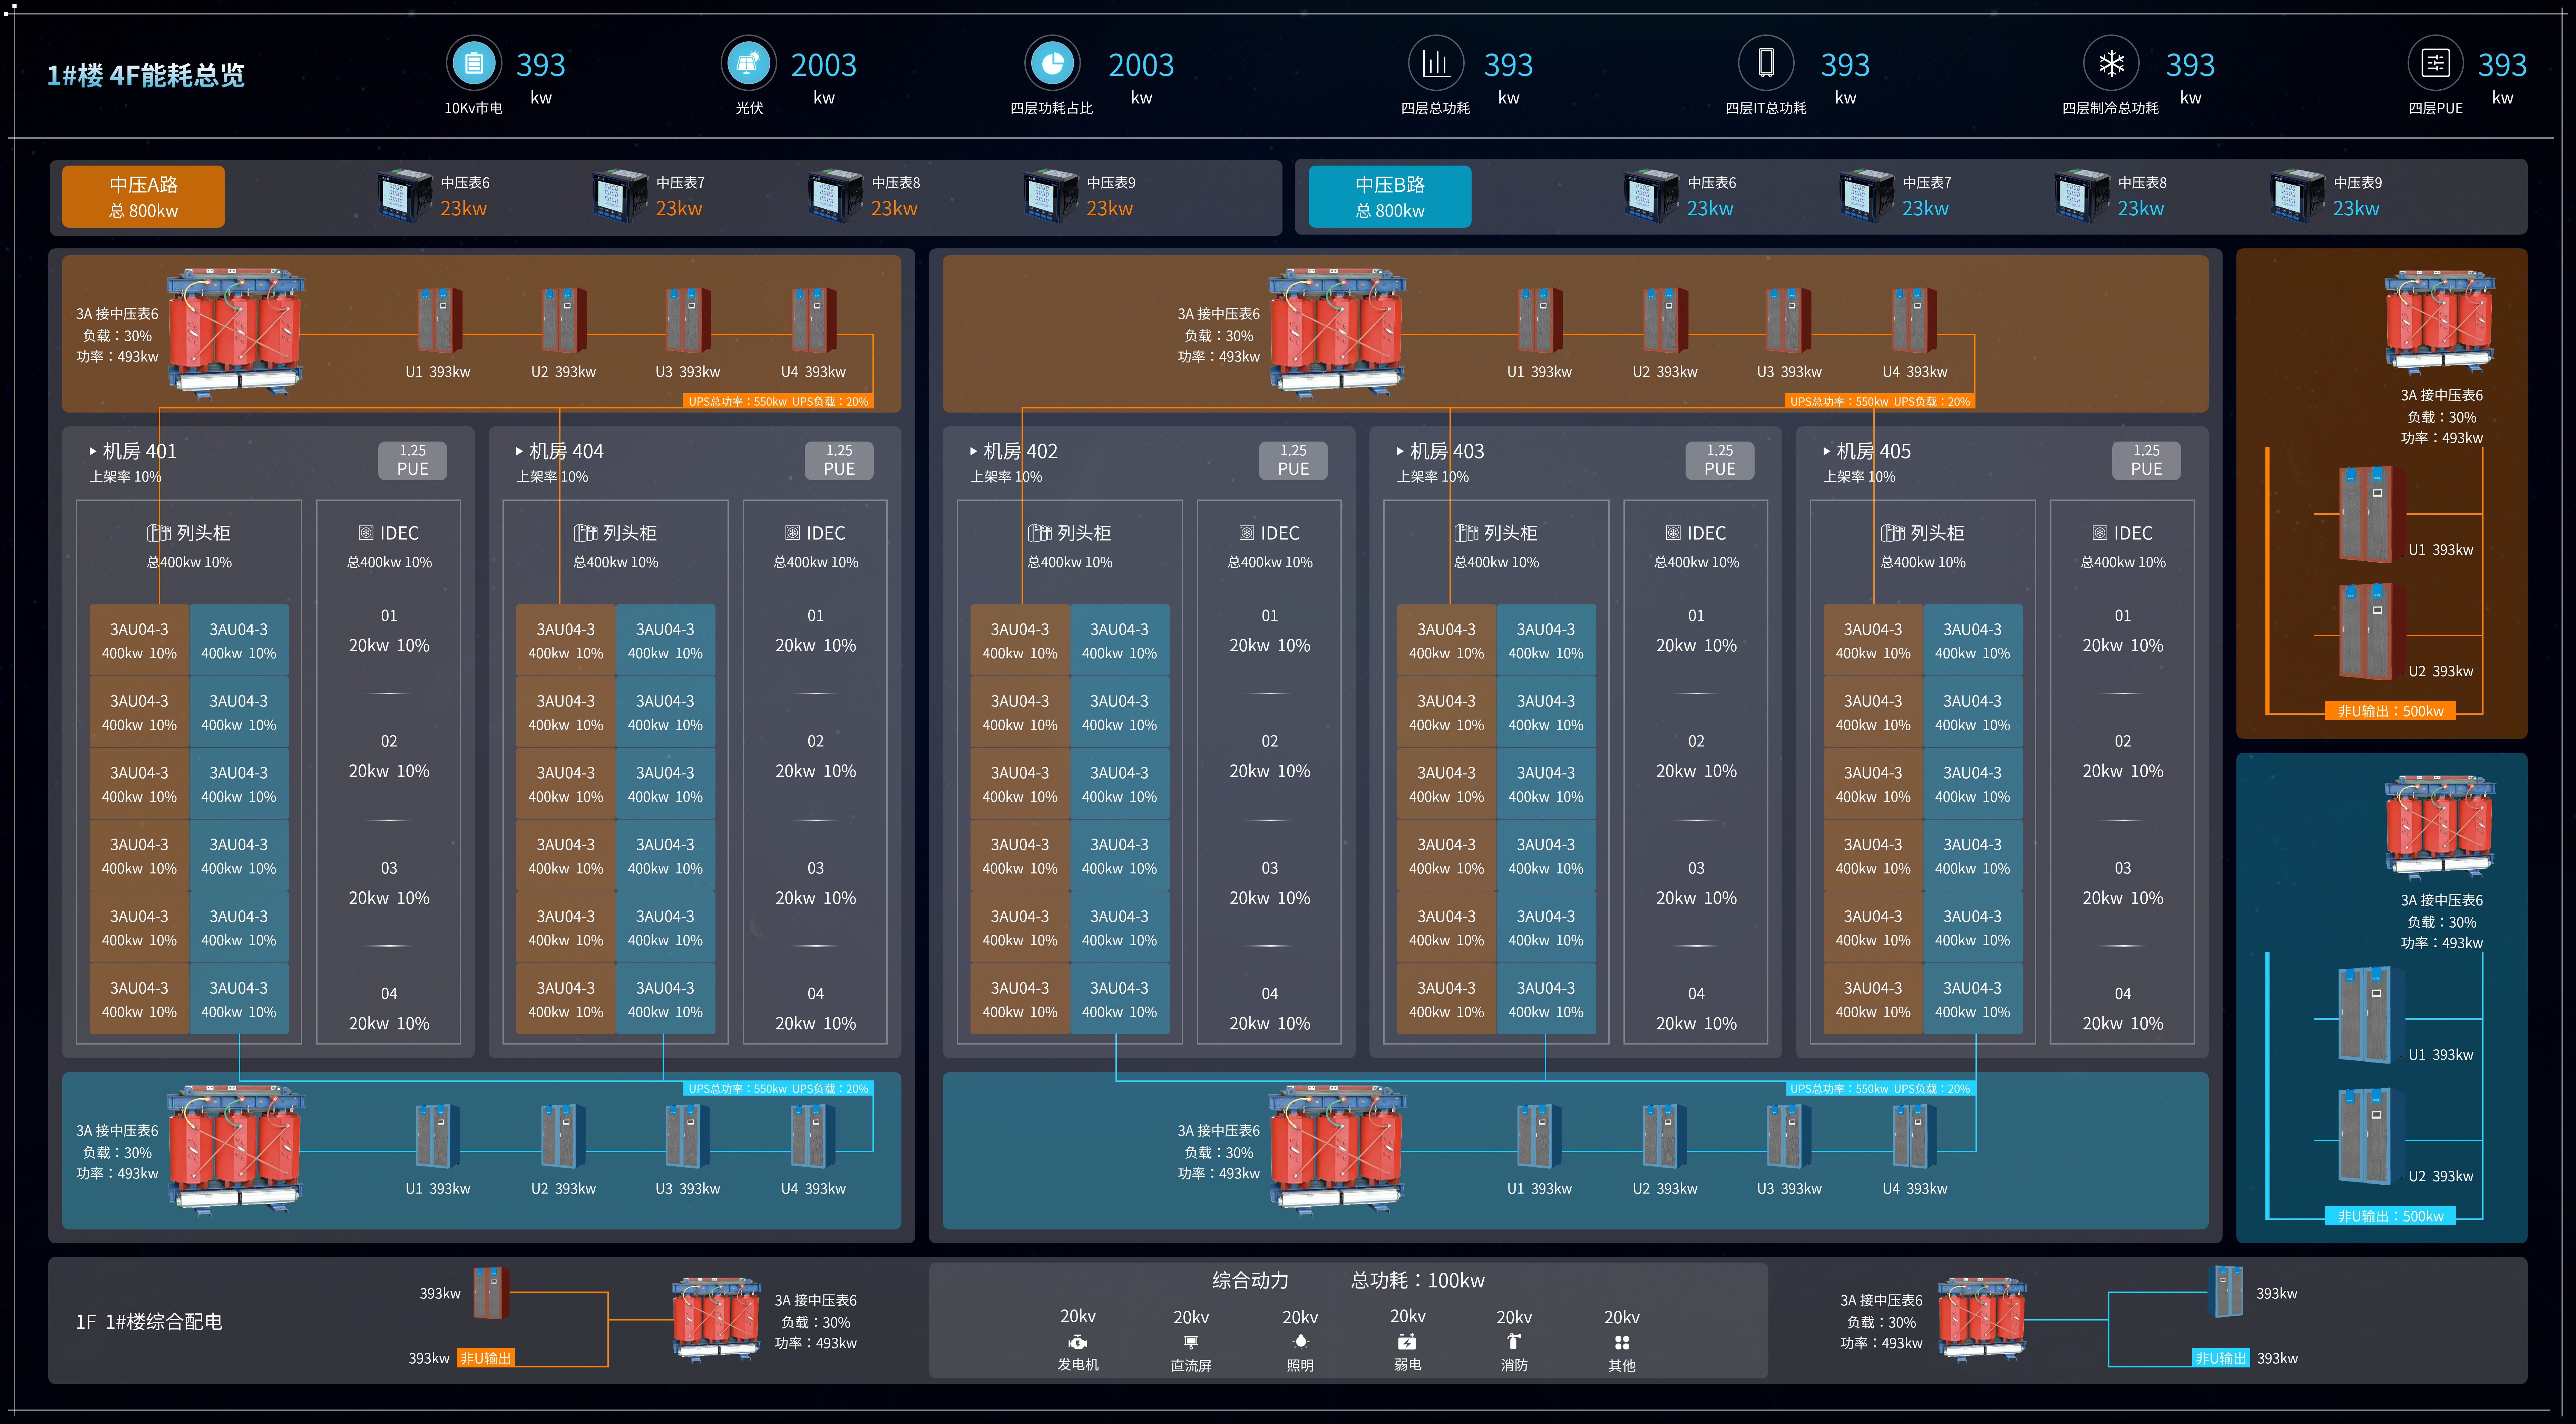Click orange 非U输出：500kw label

point(2390,712)
